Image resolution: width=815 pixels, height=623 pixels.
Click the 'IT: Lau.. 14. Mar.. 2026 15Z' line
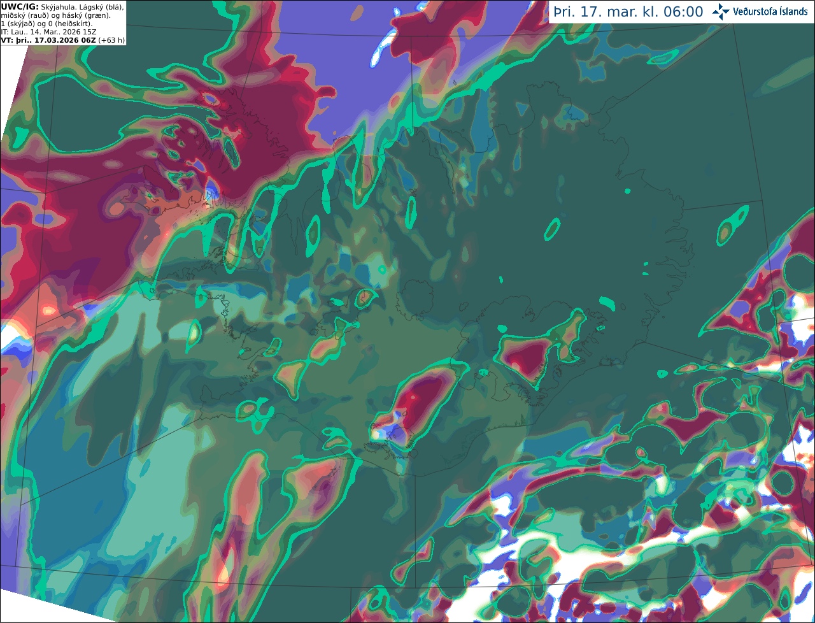(48, 31)
